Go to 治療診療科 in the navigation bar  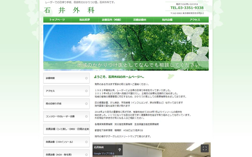(140, 20)
